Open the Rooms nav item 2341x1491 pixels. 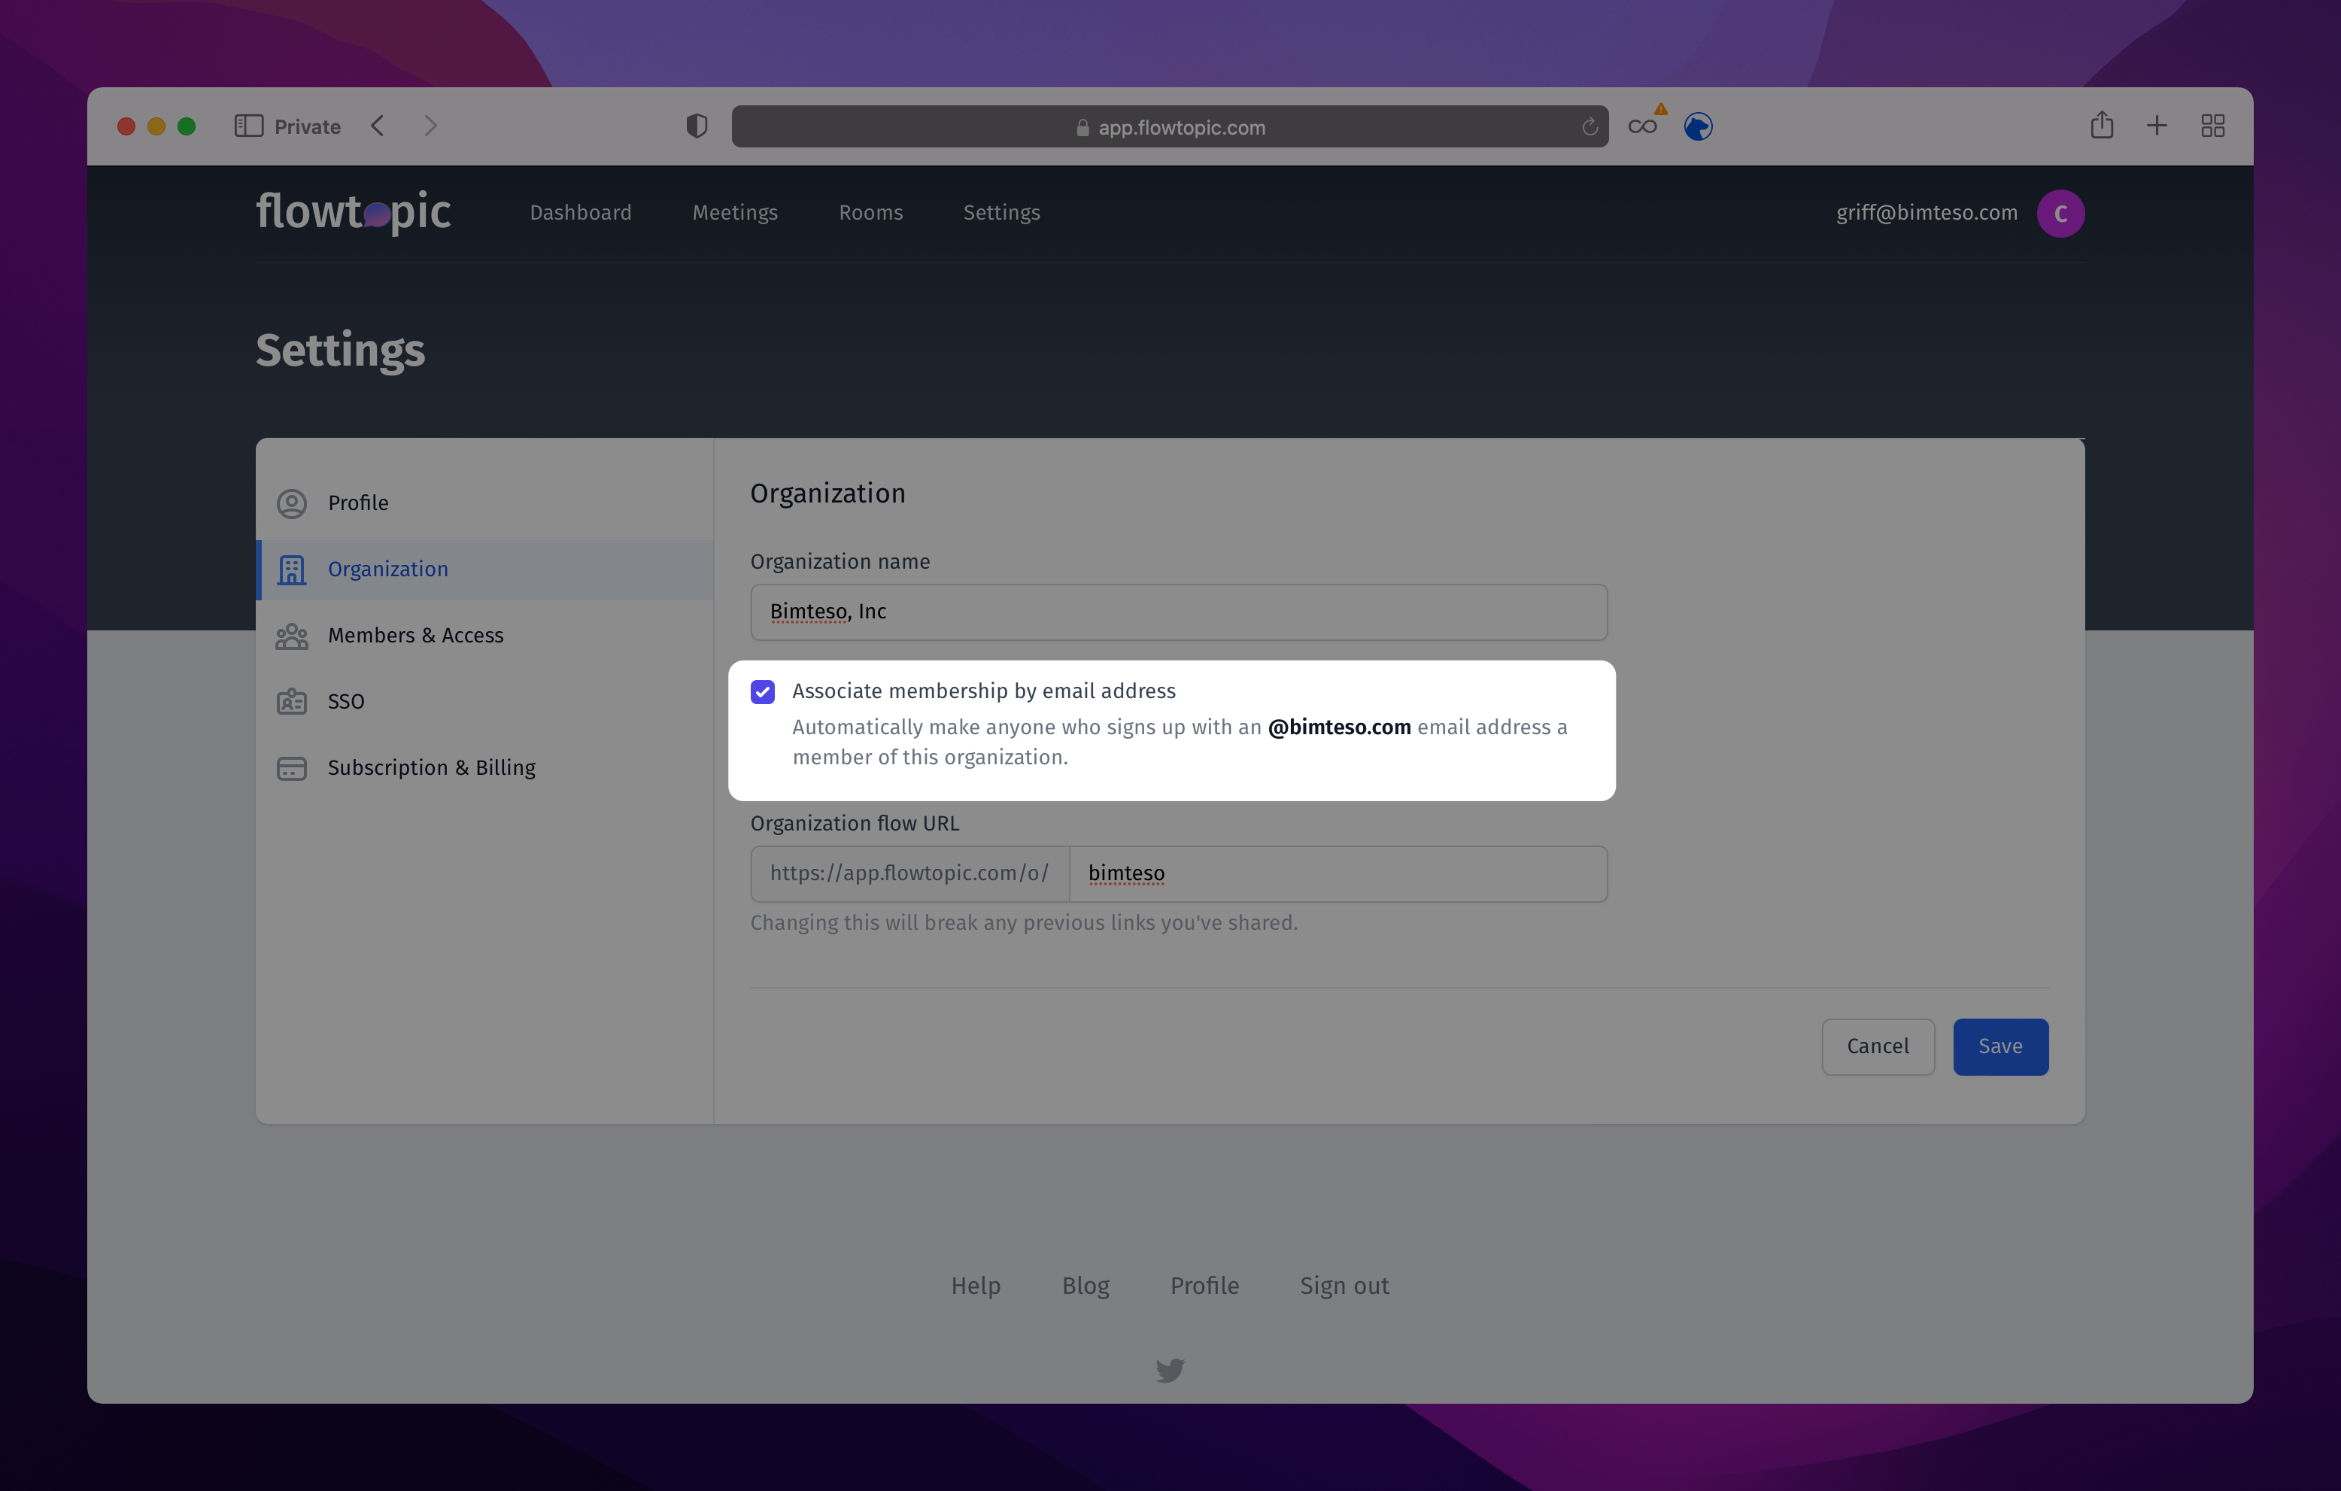pyautogui.click(x=871, y=213)
